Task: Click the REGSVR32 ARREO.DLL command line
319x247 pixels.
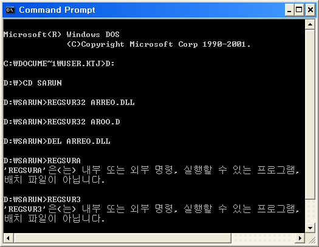Action: coord(69,102)
